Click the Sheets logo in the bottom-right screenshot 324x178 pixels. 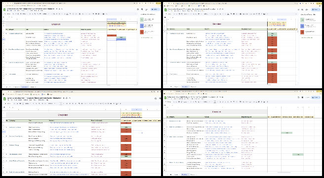[x=165, y=98]
